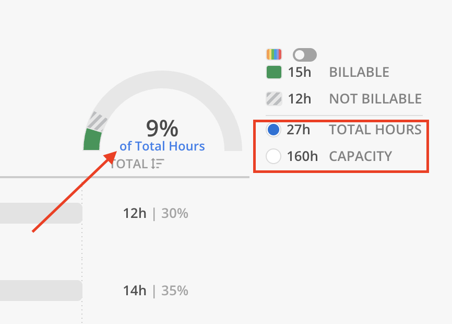
Task: Click the sort icon next to TOTAL
Action: click(158, 164)
